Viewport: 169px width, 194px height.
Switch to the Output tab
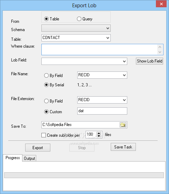[x=29, y=158]
